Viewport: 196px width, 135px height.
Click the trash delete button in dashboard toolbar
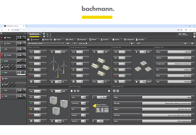(192, 43)
